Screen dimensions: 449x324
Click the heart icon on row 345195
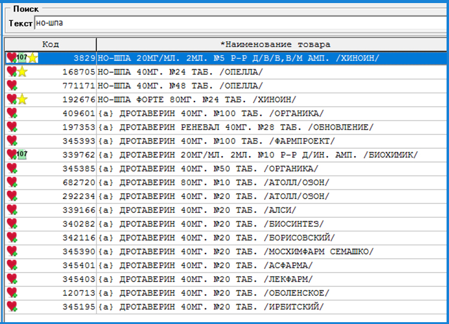coord(11,307)
